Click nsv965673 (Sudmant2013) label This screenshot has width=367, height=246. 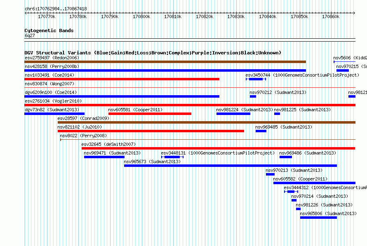[x=152, y=162]
